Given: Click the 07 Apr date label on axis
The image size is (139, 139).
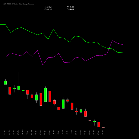Looking at the screenshot, I should click(x=40, y=132).
